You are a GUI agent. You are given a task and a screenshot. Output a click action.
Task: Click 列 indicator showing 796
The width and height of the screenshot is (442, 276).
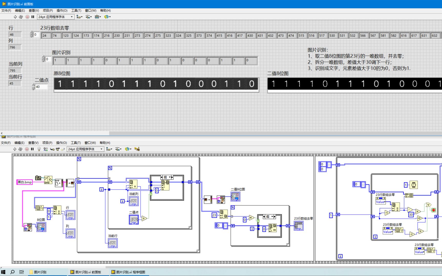click(15, 47)
